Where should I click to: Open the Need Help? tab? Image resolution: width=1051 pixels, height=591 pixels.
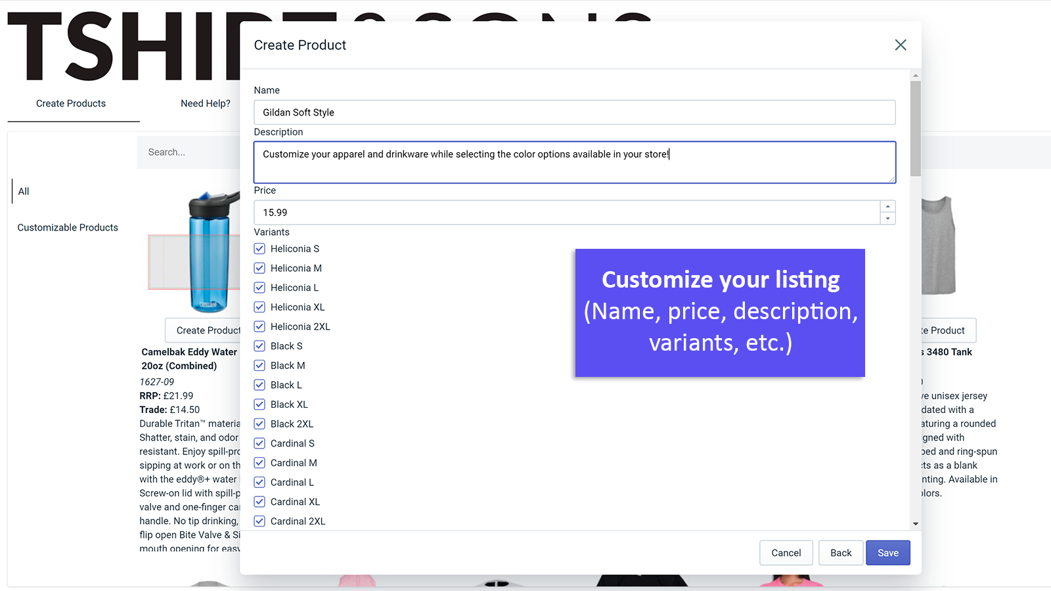206,104
